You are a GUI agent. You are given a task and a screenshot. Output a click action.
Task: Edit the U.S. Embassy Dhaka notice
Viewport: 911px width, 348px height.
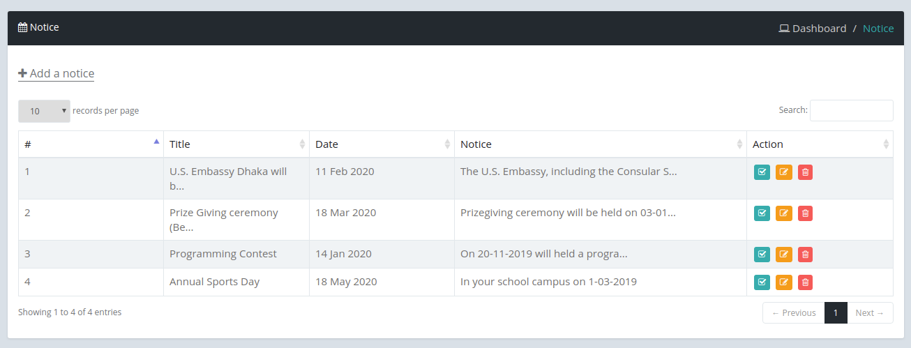pos(784,172)
